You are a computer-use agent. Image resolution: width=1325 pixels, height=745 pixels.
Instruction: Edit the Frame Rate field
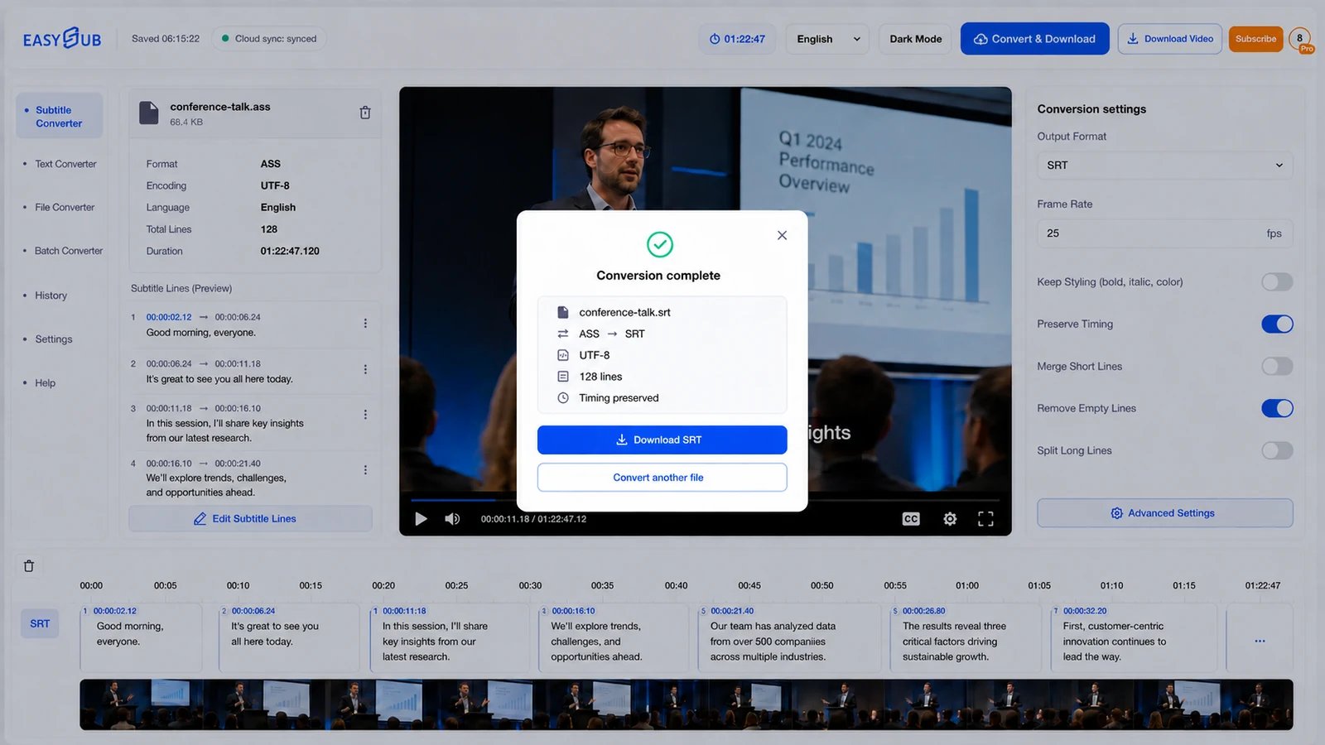click(x=1164, y=233)
